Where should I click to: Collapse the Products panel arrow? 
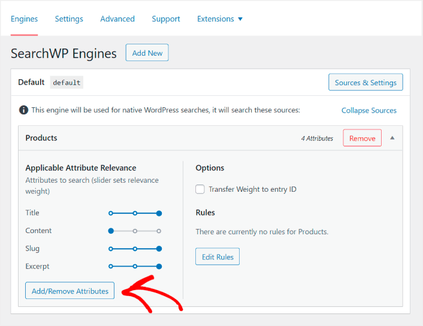[x=392, y=138]
